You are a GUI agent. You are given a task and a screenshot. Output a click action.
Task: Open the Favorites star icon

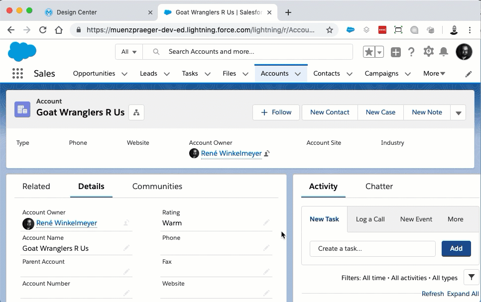click(369, 52)
